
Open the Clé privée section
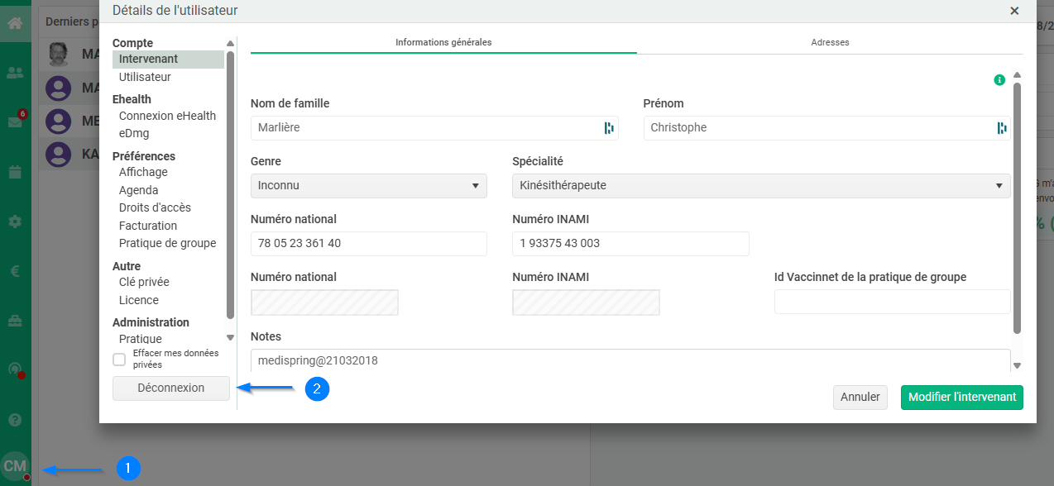[144, 282]
